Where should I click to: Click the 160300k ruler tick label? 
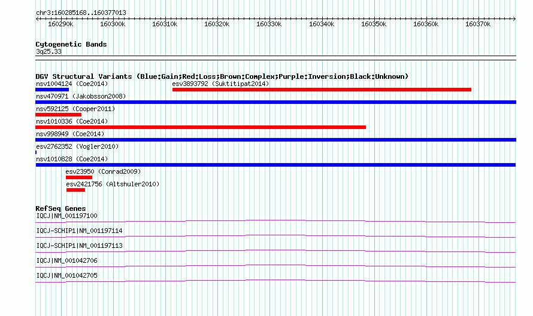click(113, 24)
